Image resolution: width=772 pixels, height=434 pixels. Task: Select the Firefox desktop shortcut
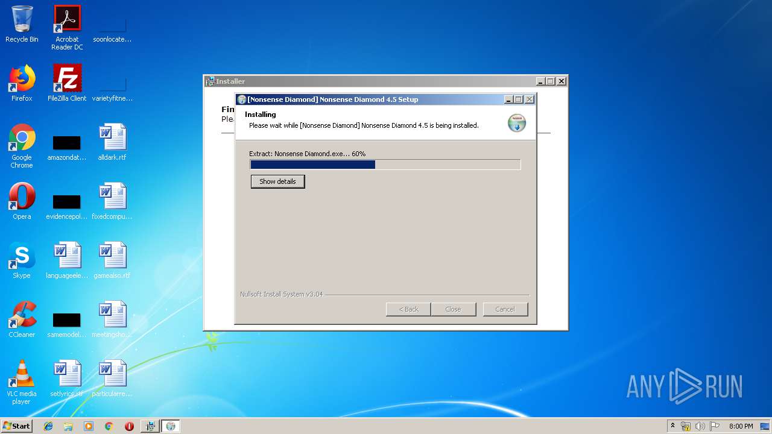coord(22,83)
